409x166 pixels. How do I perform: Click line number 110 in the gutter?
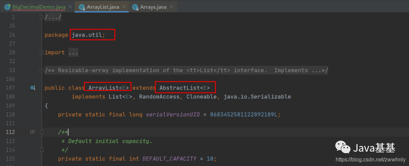pyautogui.click(x=10, y=115)
